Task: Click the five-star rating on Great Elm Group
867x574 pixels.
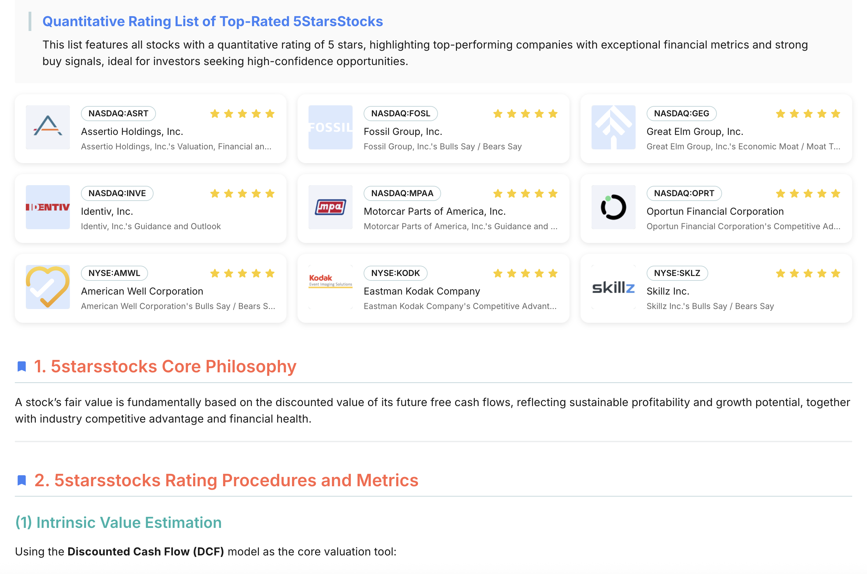Action: pos(808,114)
